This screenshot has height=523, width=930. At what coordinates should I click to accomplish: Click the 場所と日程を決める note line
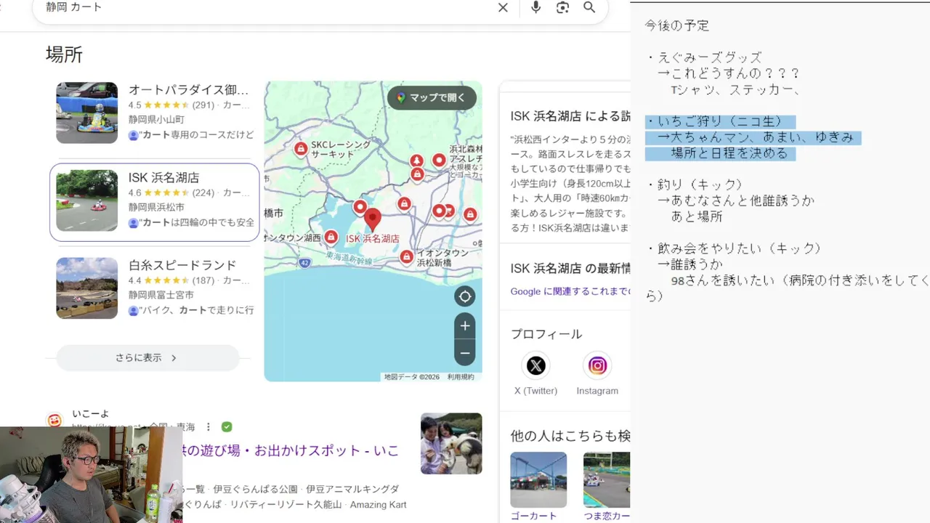[x=729, y=154]
